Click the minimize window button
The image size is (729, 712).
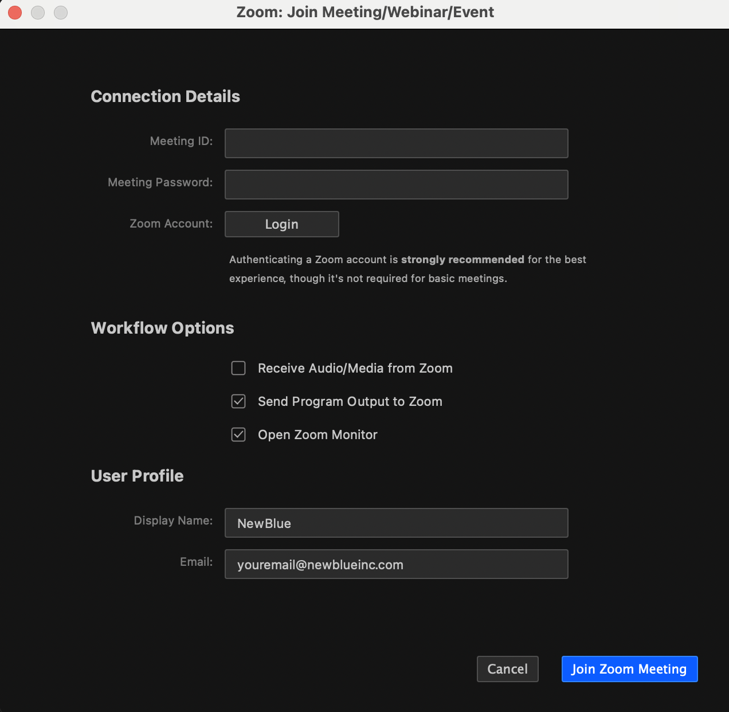(x=37, y=12)
